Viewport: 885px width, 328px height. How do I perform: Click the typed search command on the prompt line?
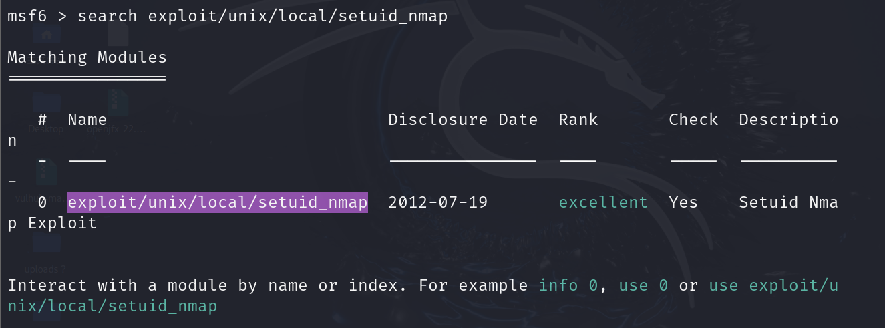[x=262, y=17]
